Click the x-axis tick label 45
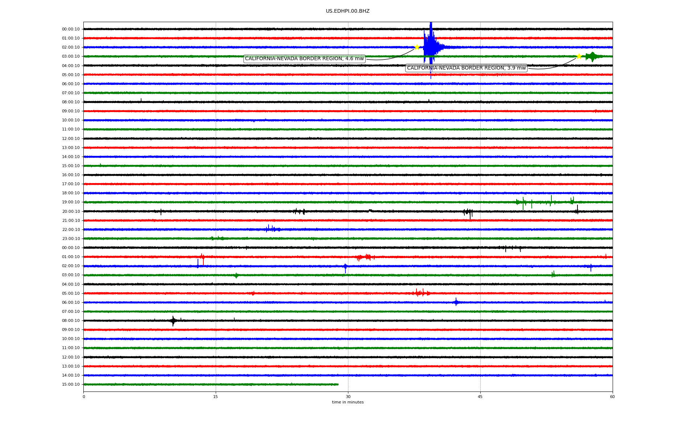The width and height of the screenshot is (696, 435). tap(480, 397)
